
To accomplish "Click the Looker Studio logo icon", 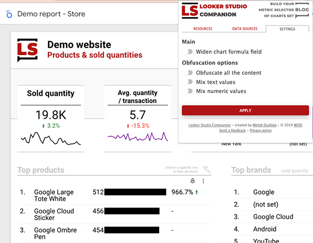I will point(9,14).
